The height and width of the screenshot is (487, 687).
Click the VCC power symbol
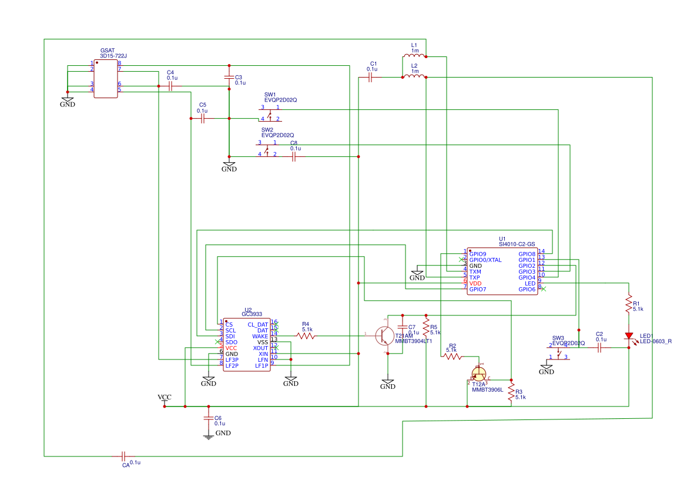click(165, 399)
